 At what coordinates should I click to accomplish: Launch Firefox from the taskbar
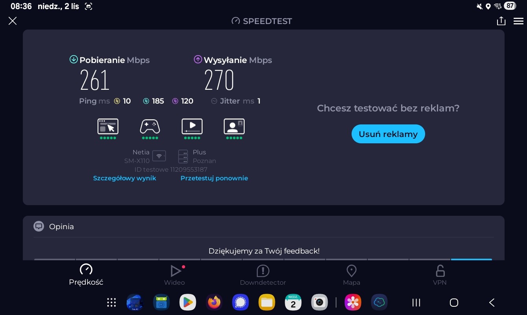click(x=214, y=302)
